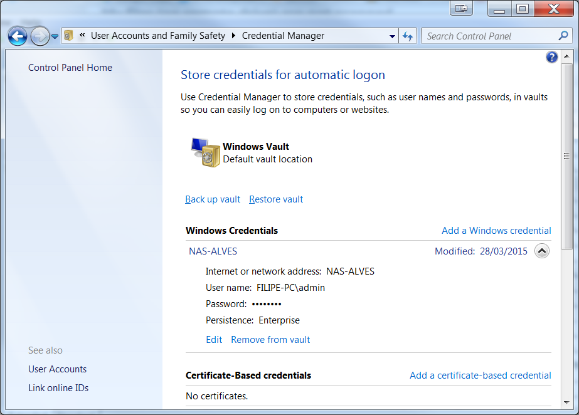Expand the hidden breadcrumb chevron
Image resolution: width=579 pixels, height=415 pixels.
coord(82,35)
